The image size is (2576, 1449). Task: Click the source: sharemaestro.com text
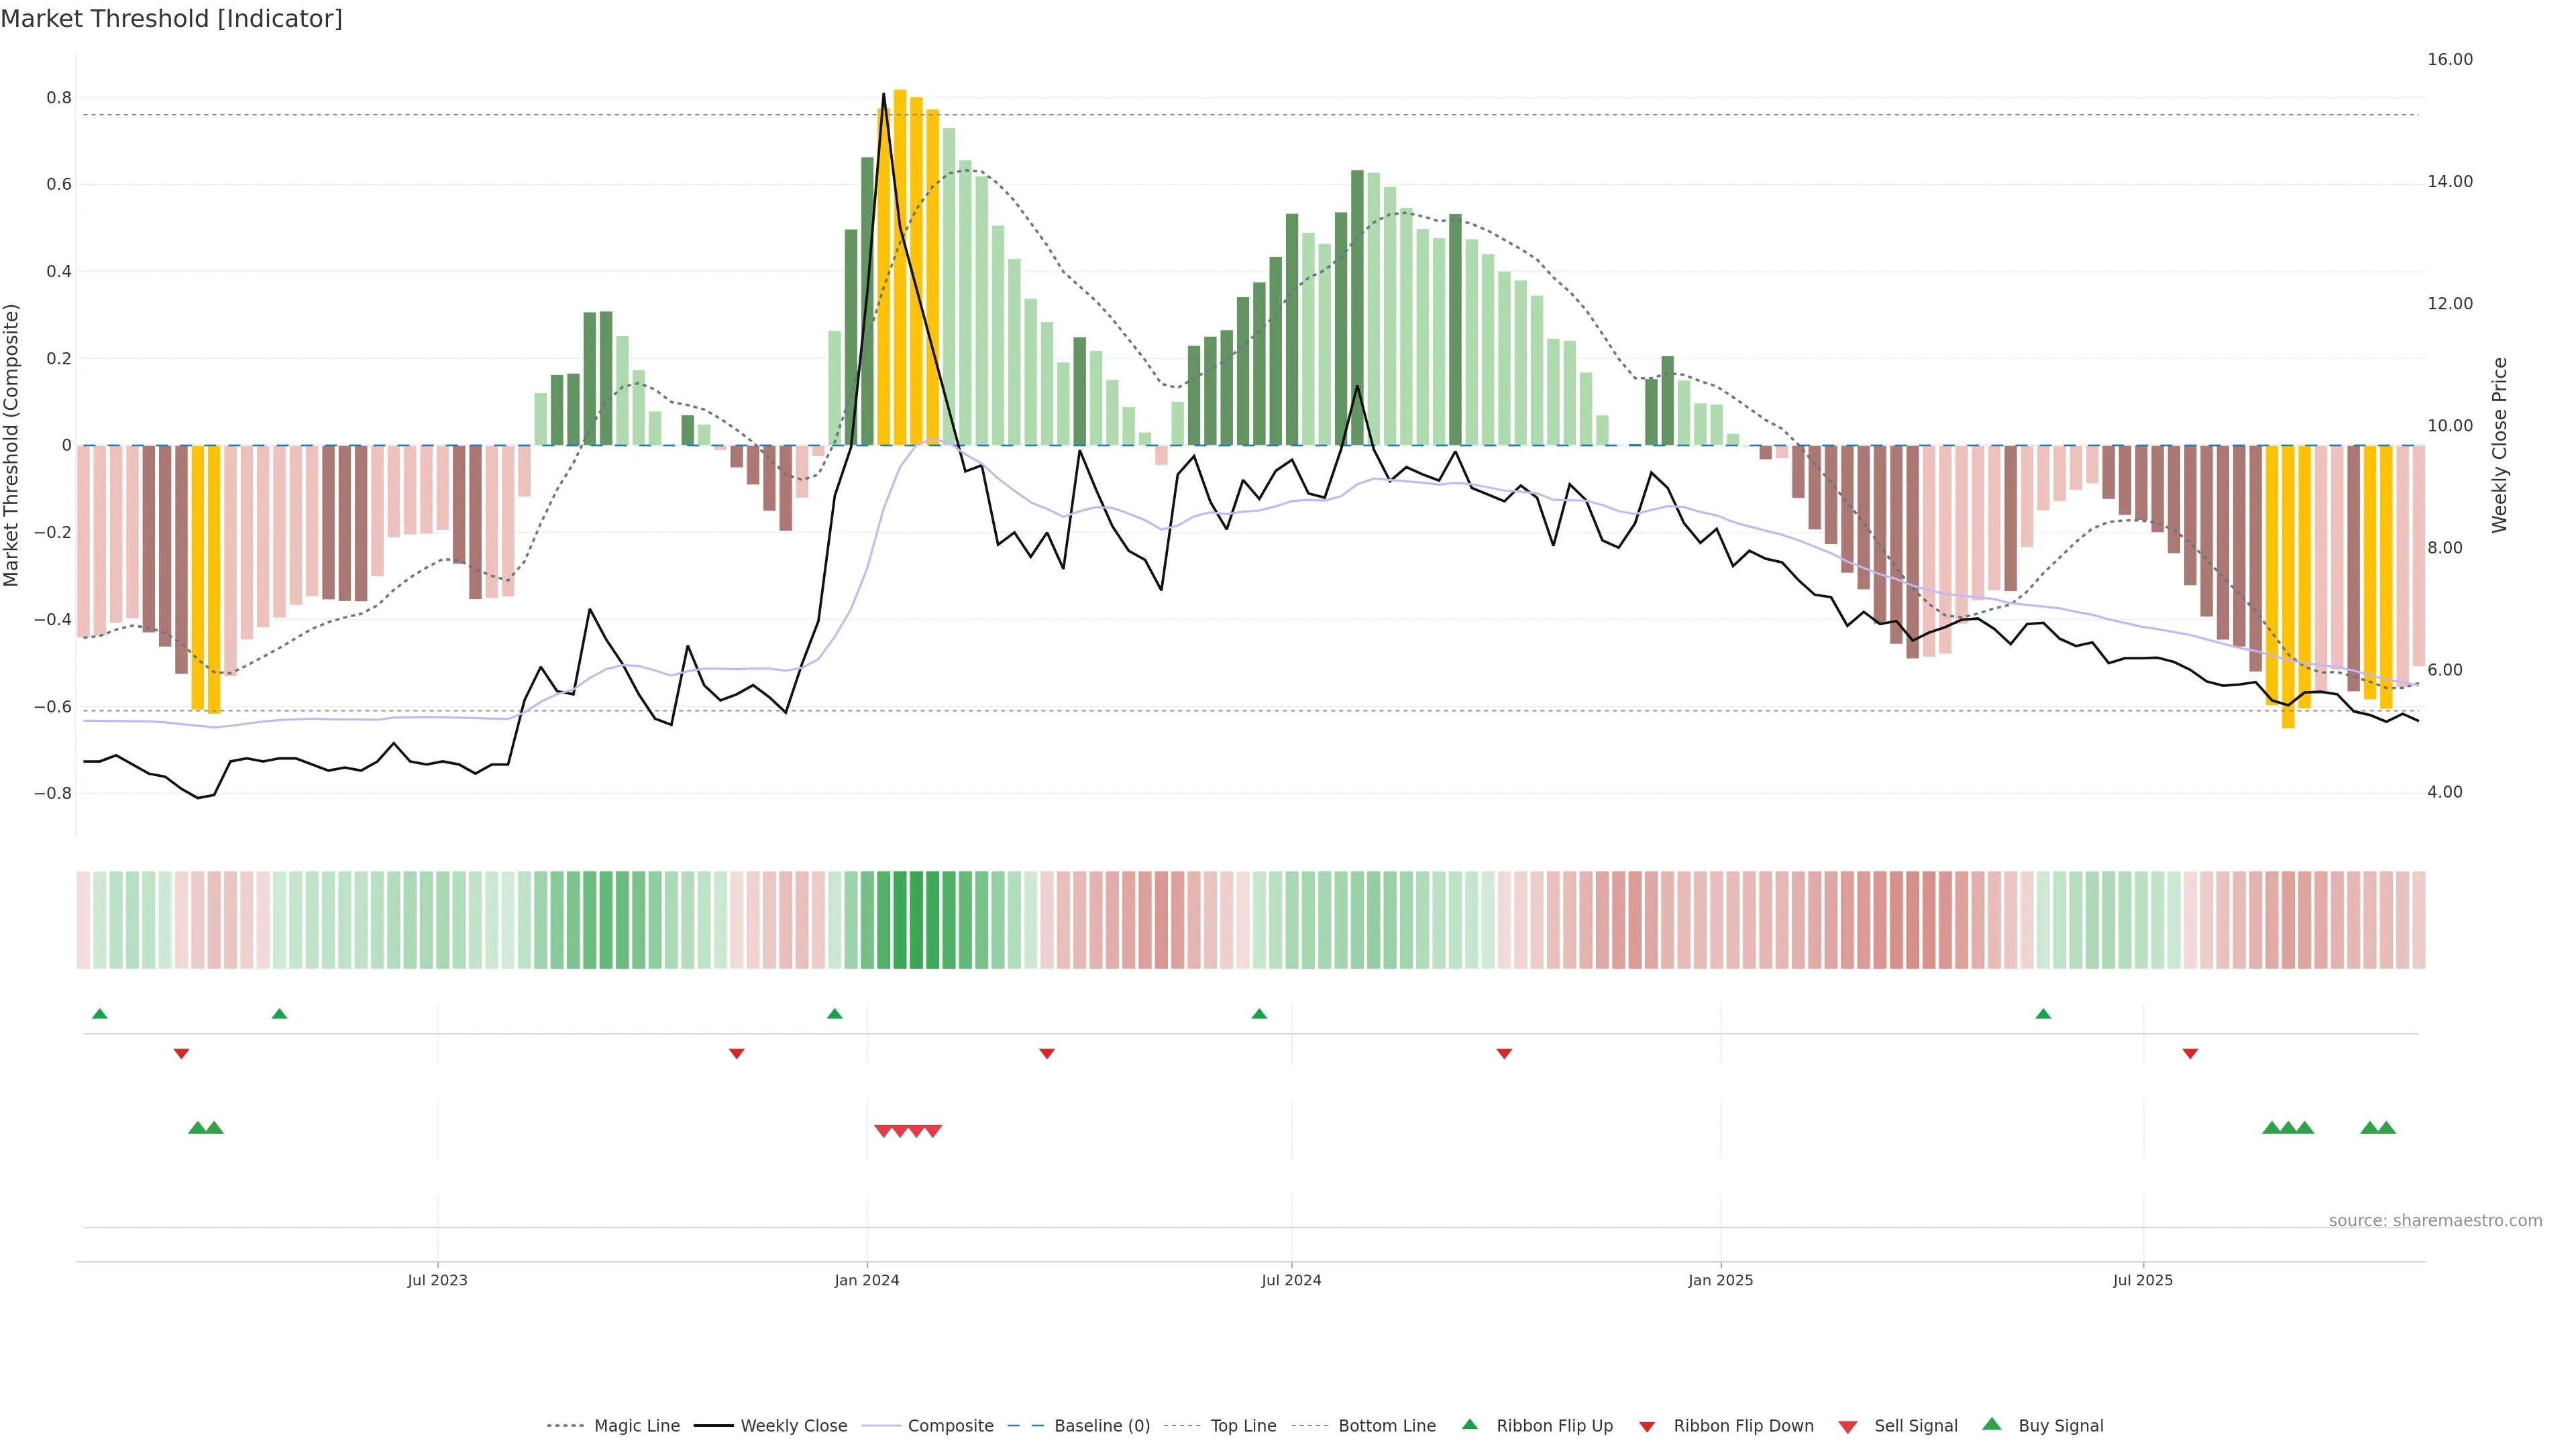(x=2435, y=1221)
